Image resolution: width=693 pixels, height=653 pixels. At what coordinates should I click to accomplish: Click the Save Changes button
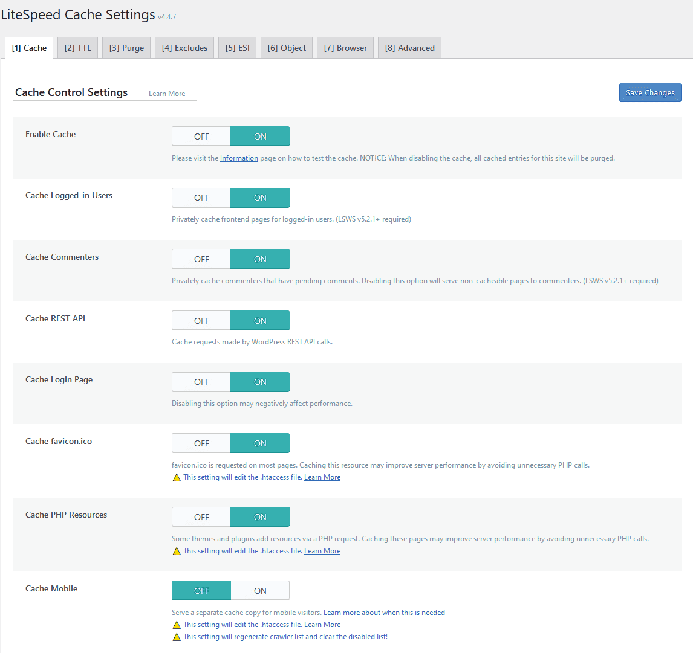click(x=649, y=92)
